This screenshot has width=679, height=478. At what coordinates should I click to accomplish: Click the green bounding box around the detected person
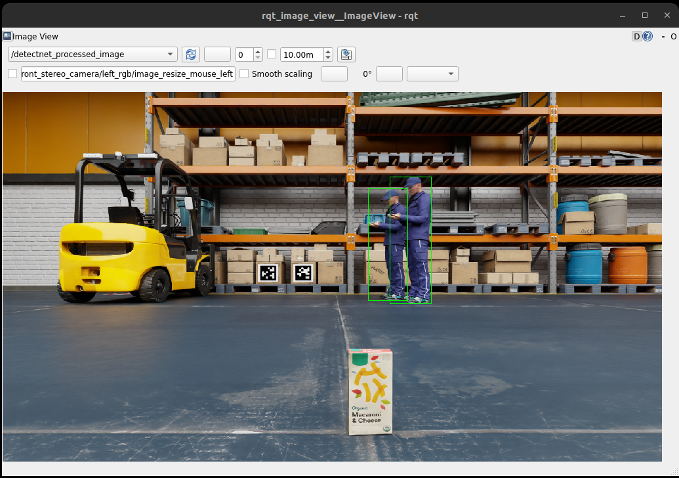(x=410, y=240)
